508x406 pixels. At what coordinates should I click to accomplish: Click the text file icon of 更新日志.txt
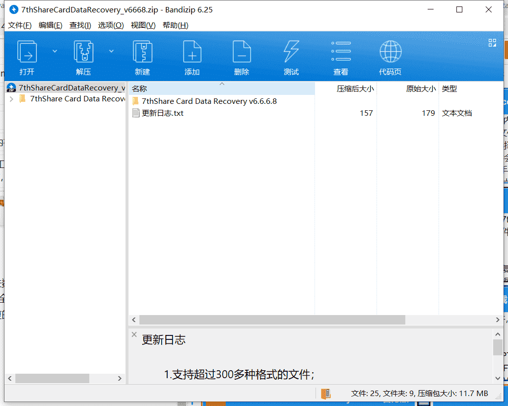(x=136, y=113)
